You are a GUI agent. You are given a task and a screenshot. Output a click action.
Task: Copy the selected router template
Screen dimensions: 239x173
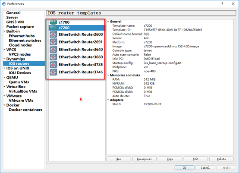point(170,159)
